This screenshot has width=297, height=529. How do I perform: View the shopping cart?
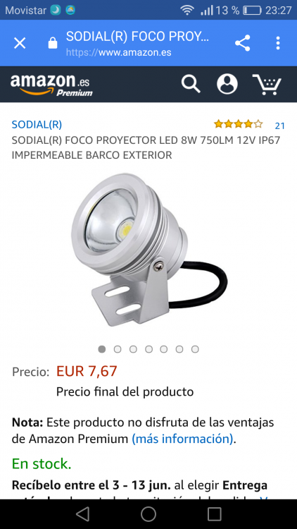267,85
